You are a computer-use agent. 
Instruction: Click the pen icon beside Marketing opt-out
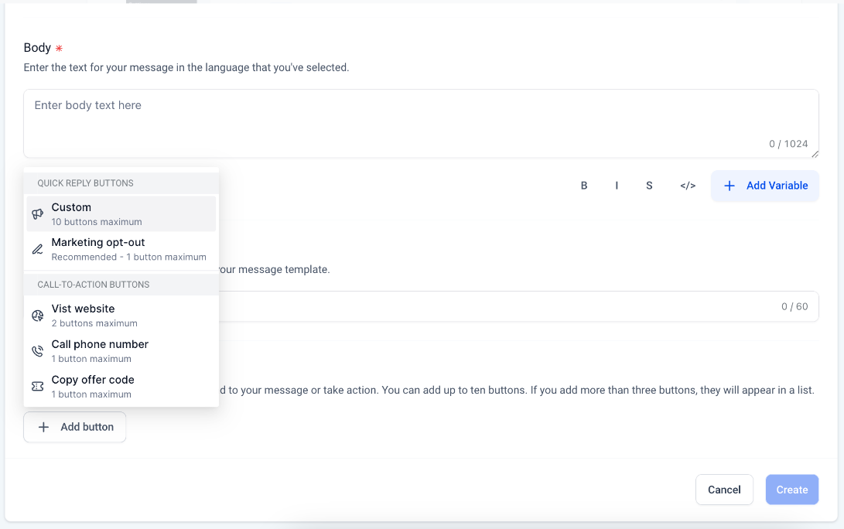pos(37,249)
